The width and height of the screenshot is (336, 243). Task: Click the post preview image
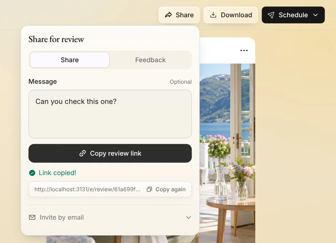click(x=227, y=153)
